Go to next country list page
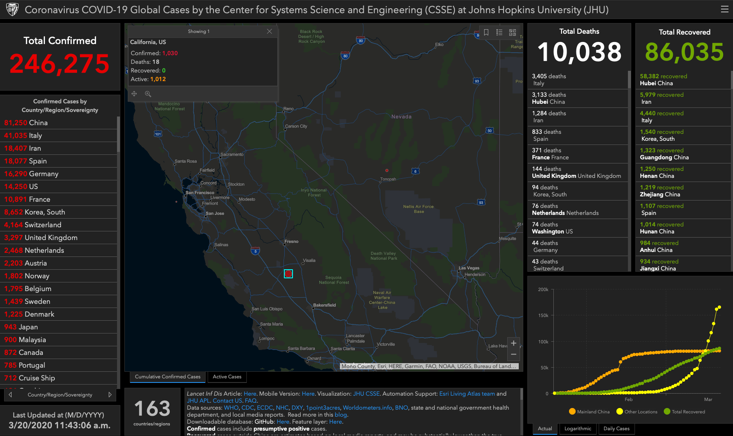Image resolution: width=733 pixels, height=436 pixels. pos(110,394)
